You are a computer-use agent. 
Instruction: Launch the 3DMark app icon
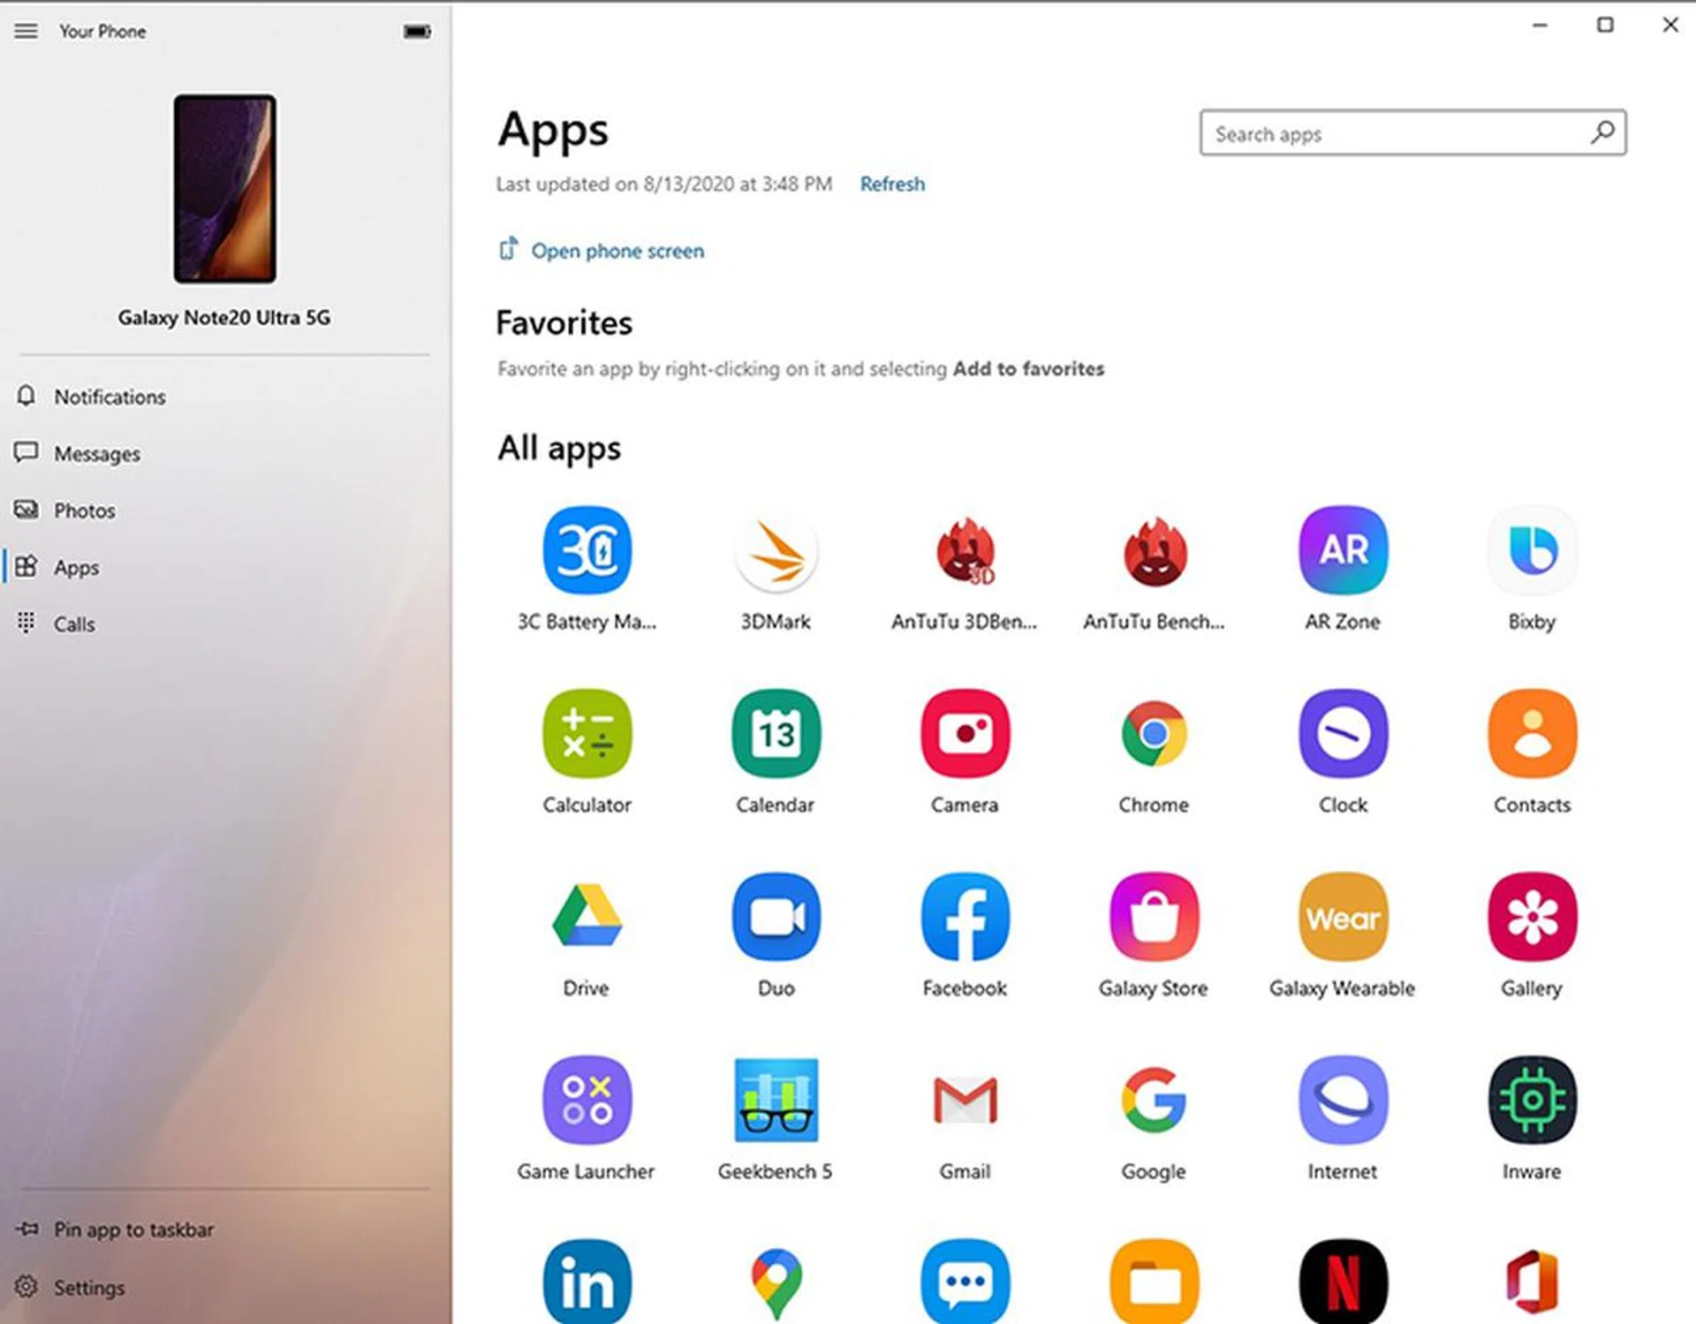click(776, 550)
